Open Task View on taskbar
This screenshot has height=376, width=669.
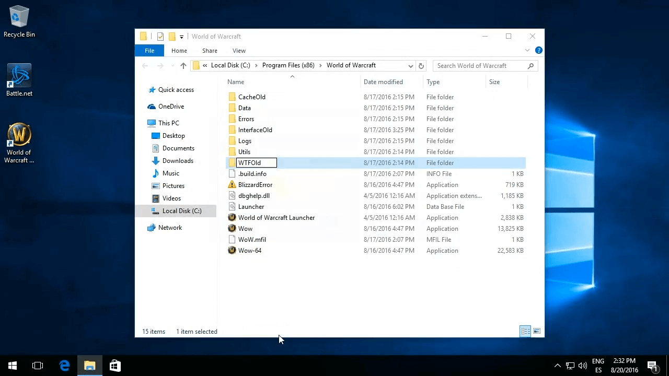(38, 366)
